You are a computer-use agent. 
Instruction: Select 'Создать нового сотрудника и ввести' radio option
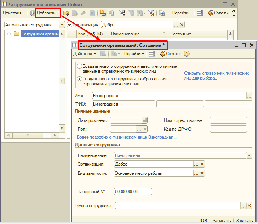coord(79,66)
